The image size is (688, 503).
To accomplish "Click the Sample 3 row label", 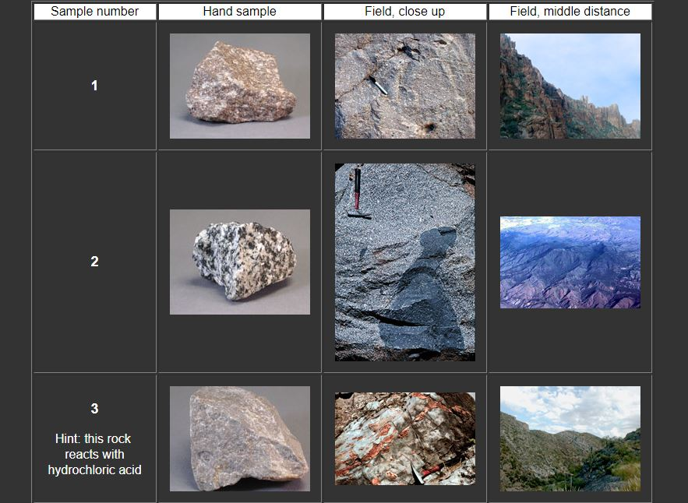I will click(x=93, y=407).
